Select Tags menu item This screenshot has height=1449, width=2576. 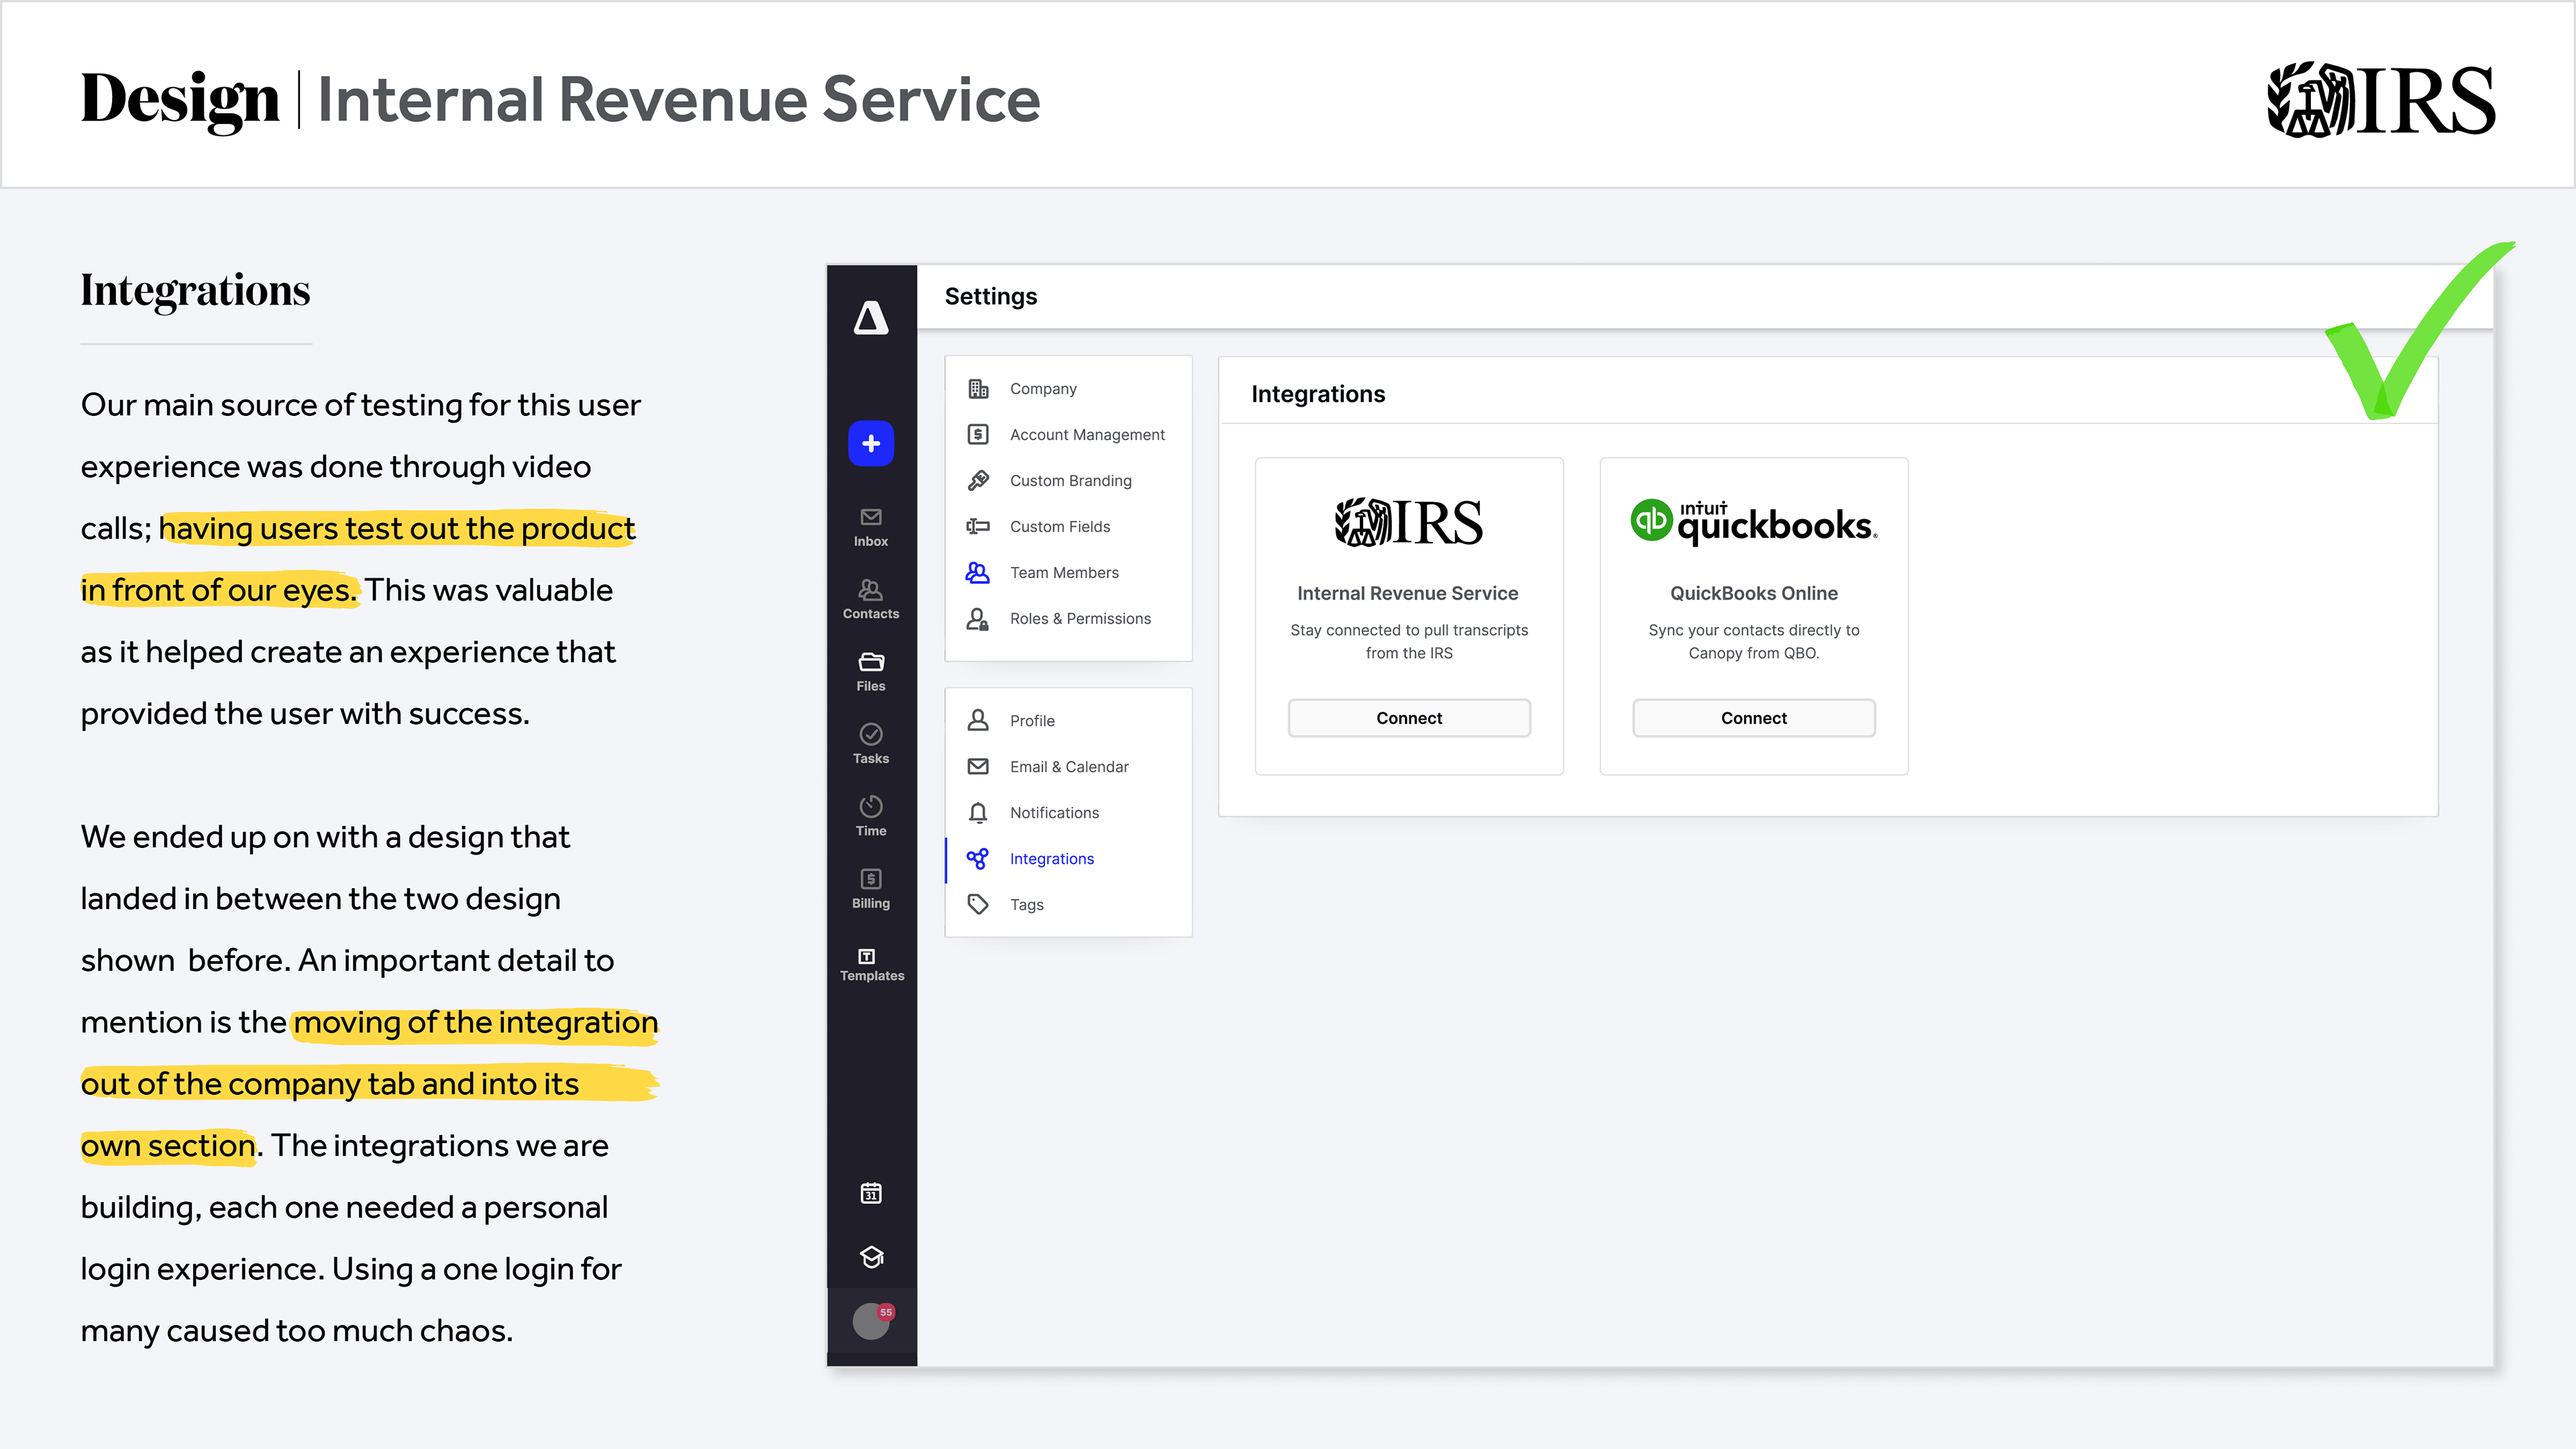[x=1068, y=904]
